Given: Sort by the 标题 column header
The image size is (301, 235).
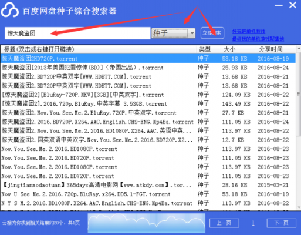Looking at the screenshot, I should (x=98, y=49).
